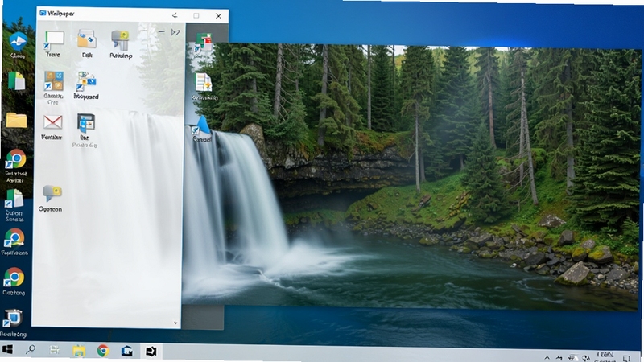Open the blue bird desktop icon
The width and height of the screenshot is (644, 362).
pos(18,42)
